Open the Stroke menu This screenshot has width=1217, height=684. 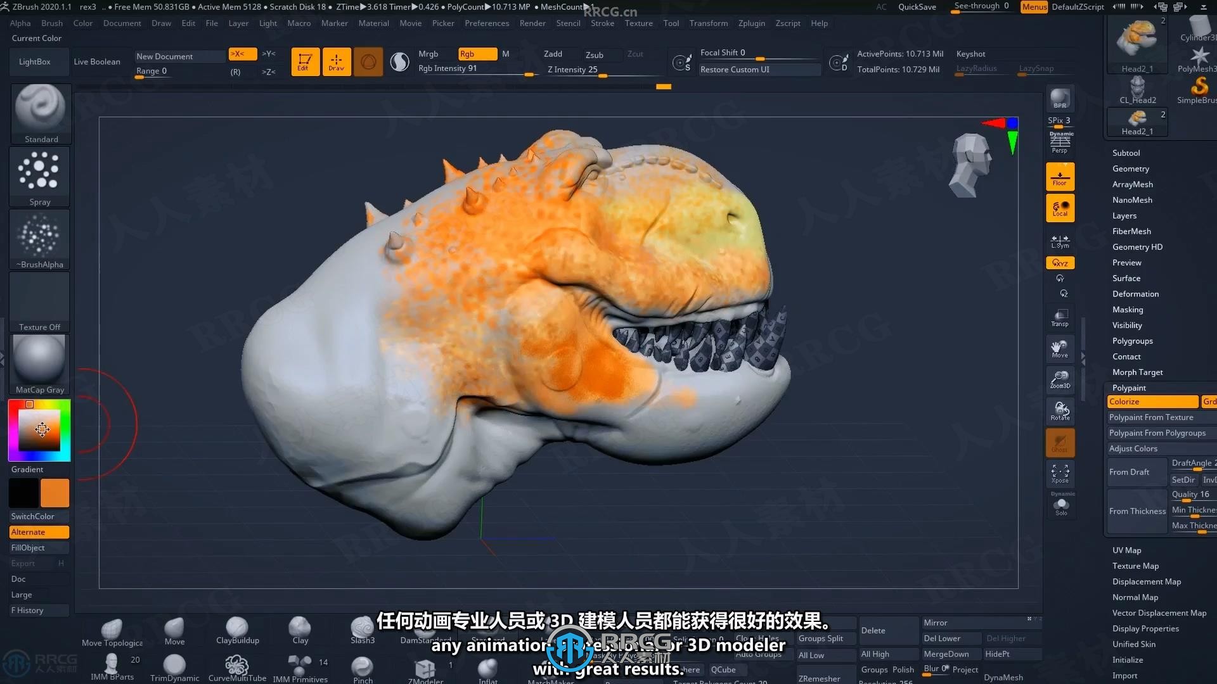pyautogui.click(x=602, y=23)
